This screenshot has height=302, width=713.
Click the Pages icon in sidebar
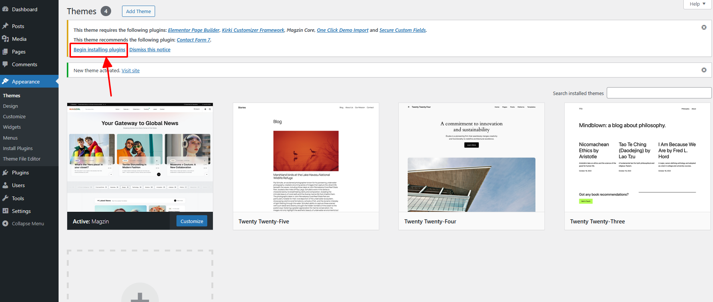(5, 52)
